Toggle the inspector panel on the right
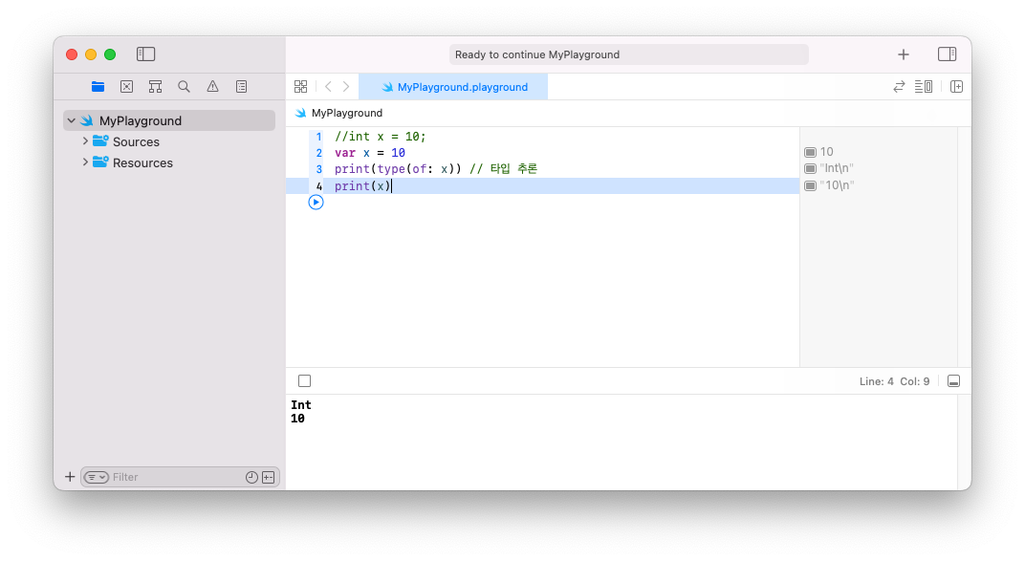 tap(948, 54)
